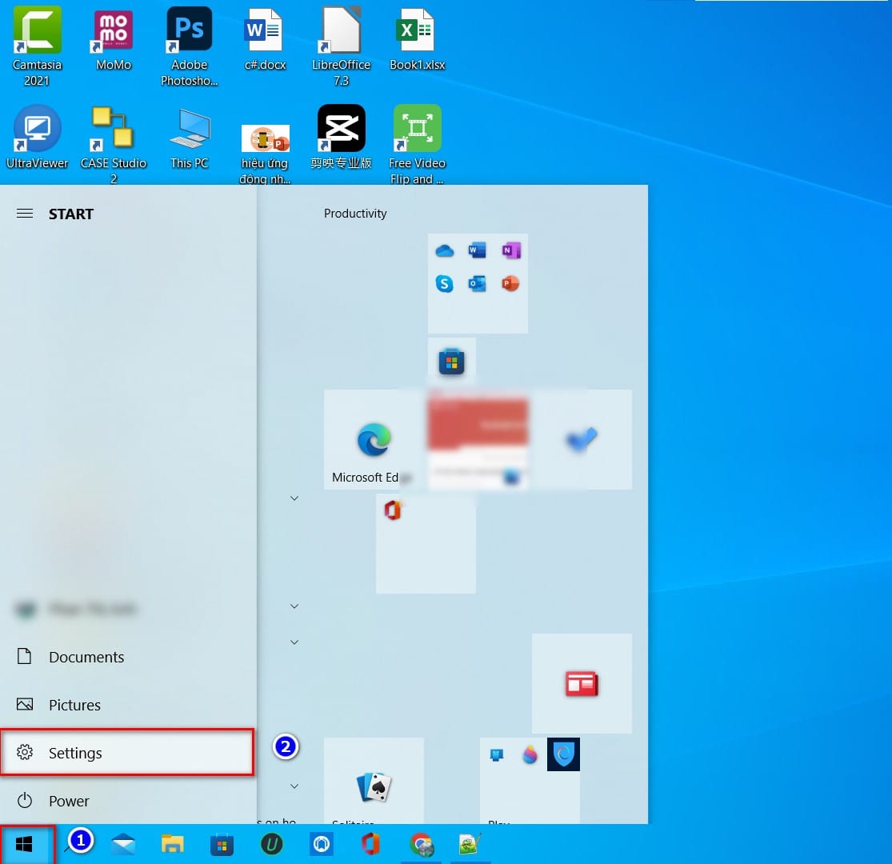Open Settings from the Start menu

click(x=127, y=752)
